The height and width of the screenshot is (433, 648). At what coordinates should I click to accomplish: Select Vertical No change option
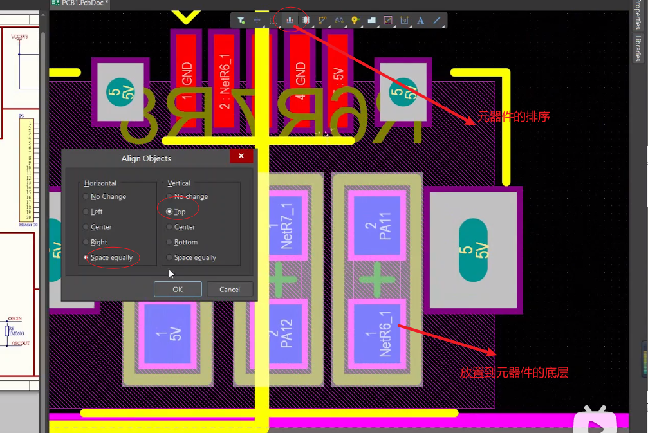tap(187, 196)
